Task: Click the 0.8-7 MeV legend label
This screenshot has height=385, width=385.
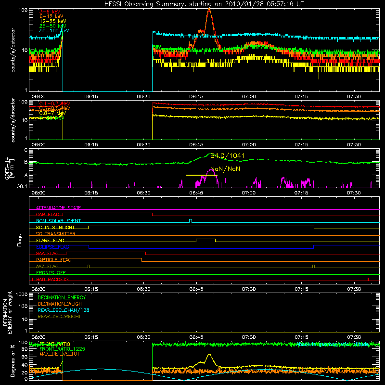Action: tap(52, 113)
